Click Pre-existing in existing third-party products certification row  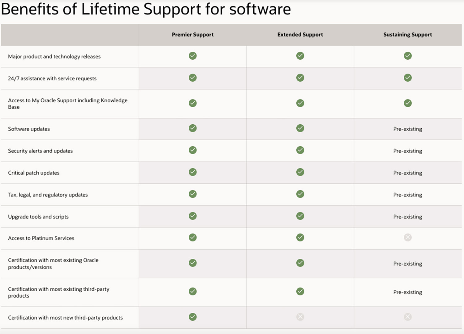tap(408, 292)
